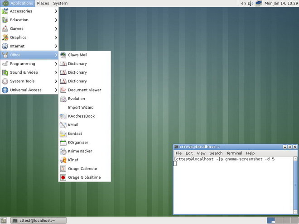Click the terminal vertical scrollbar
The height and width of the screenshot is (224, 299).
click(295, 185)
